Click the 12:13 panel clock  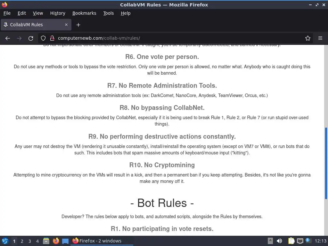point(320,241)
